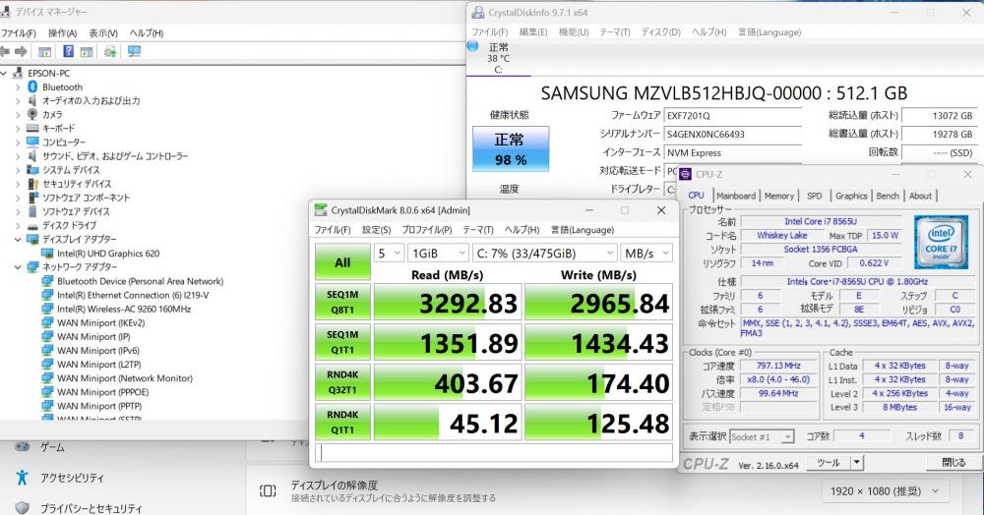Run the RND4K Q1T1 benchmark

tap(342, 423)
